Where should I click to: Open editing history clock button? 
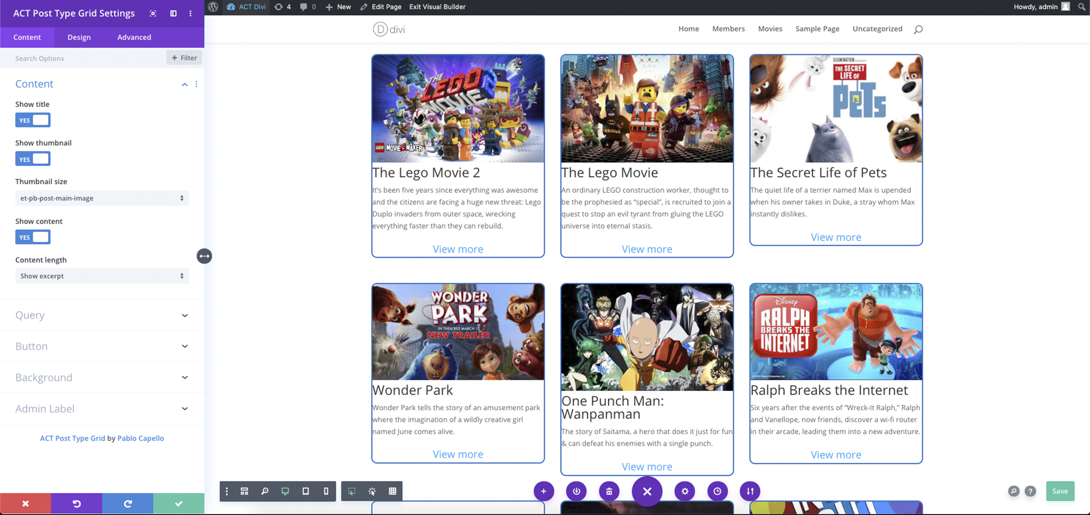tap(718, 491)
